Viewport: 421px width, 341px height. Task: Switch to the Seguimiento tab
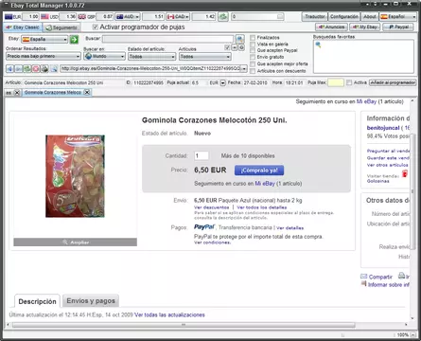(61, 27)
